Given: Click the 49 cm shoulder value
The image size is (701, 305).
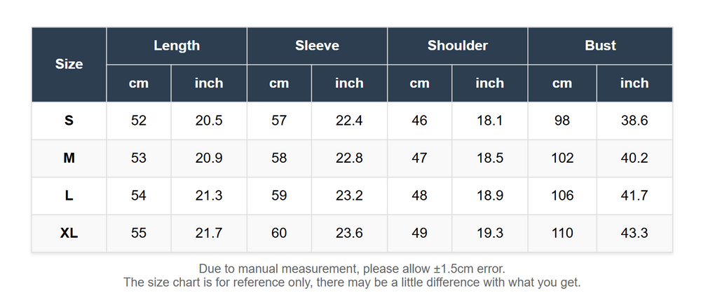Looking at the screenshot, I should 419,233.
